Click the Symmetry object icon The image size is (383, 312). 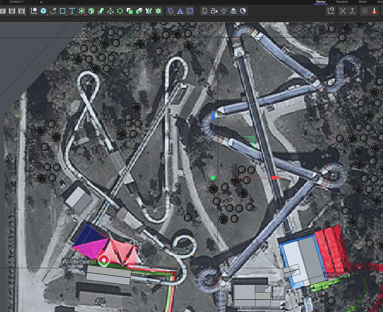pos(149,11)
